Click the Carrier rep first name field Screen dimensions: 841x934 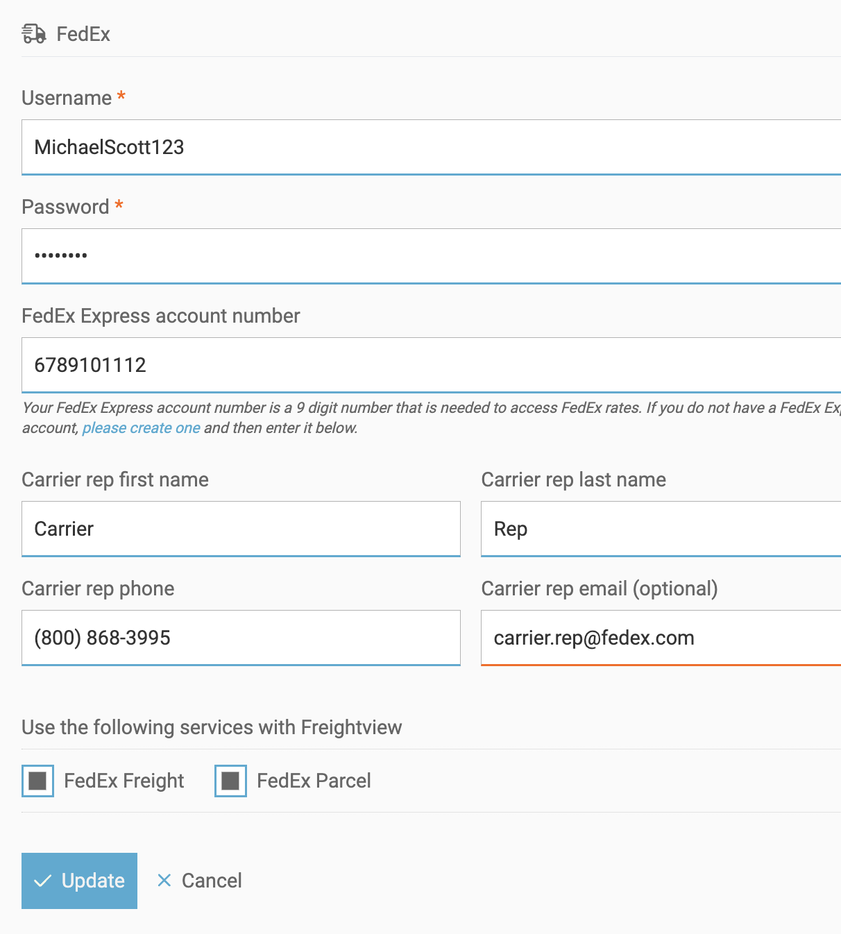click(x=241, y=529)
